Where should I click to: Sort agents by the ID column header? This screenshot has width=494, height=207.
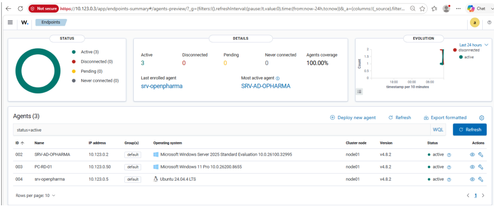(20, 143)
